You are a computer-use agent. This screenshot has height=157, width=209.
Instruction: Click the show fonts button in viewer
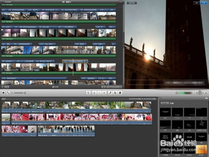[131, 3]
